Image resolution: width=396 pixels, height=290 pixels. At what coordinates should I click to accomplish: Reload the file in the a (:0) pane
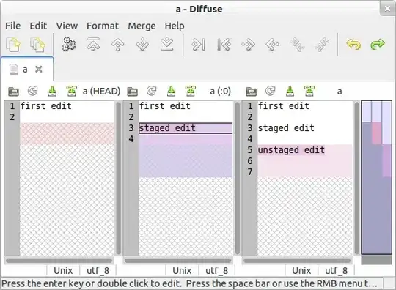tap(152, 91)
